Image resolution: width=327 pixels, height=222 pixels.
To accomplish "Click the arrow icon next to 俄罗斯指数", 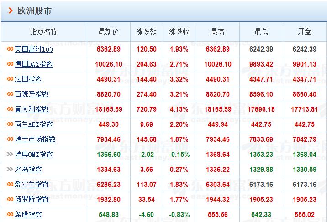I will tap(10, 200).
